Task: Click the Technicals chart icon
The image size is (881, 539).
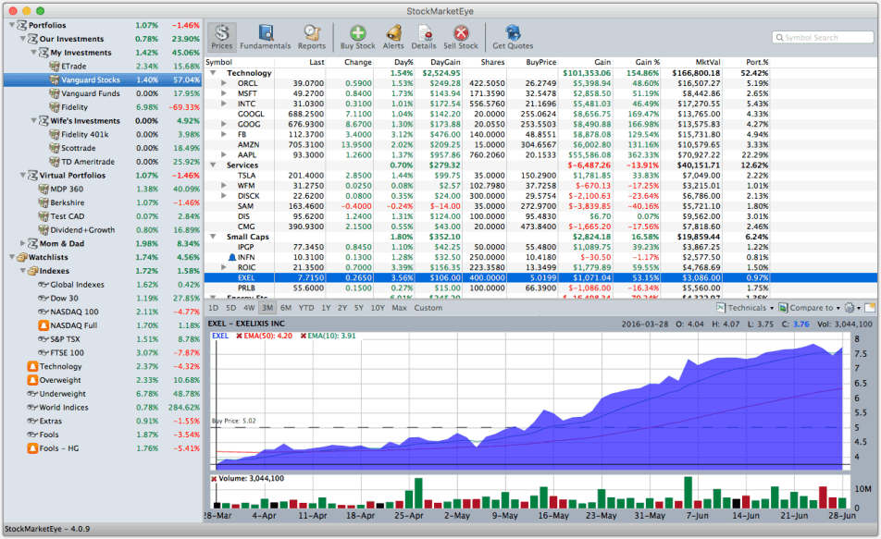Action: coord(721,308)
